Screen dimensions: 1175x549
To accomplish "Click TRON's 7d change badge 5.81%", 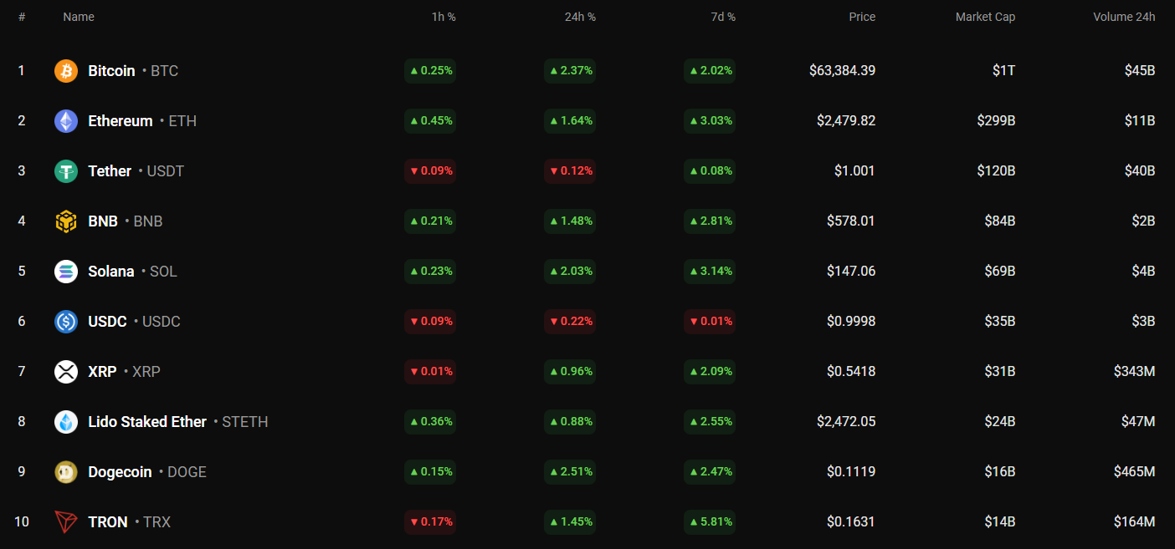I will 710,522.
